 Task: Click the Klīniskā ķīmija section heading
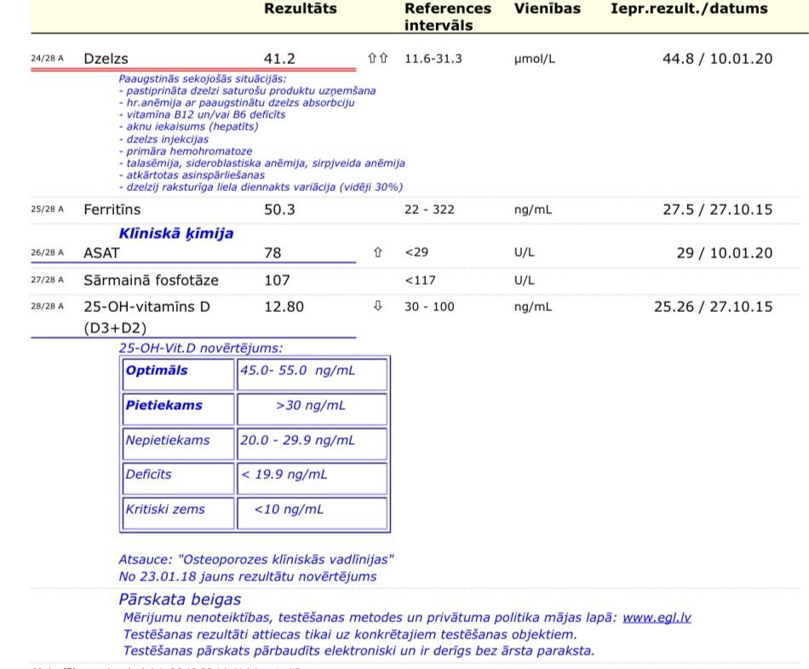(176, 234)
